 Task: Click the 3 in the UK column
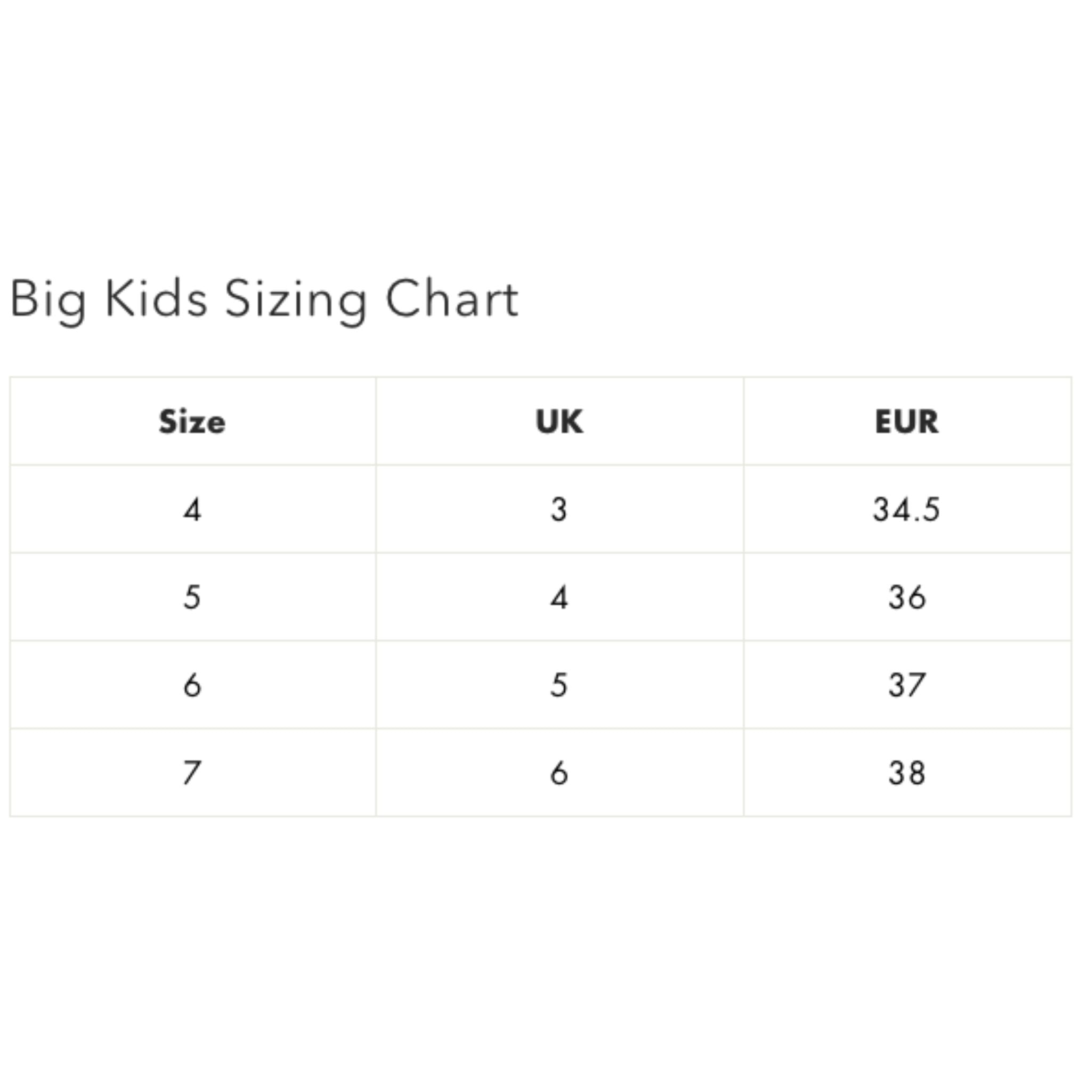[x=559, y=510]
